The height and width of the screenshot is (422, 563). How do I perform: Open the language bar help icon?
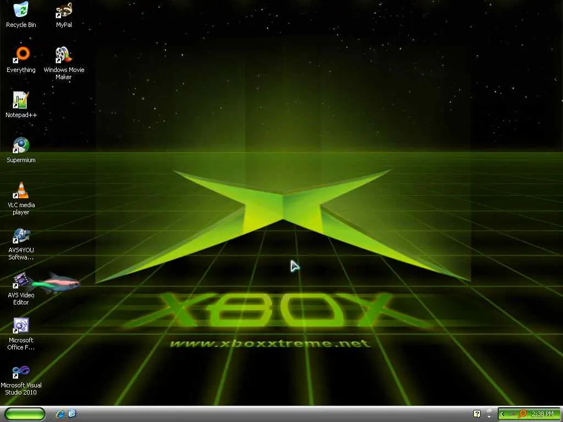coord(477,414)
